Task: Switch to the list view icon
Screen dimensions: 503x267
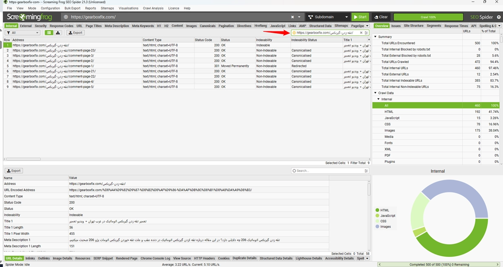Action: [x=49, y=33]
